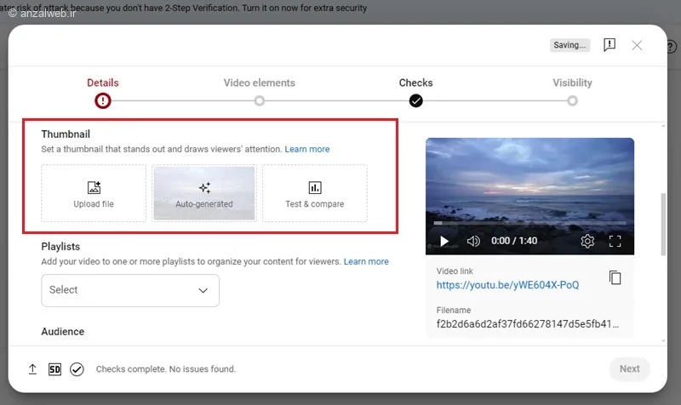Open the Playlists Select dropdown
Image resolution: width=681 pixels, height=405 pixels.
click(130, 290)
